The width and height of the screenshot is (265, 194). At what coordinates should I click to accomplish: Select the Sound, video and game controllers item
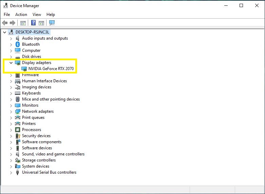tap(53, 154)
